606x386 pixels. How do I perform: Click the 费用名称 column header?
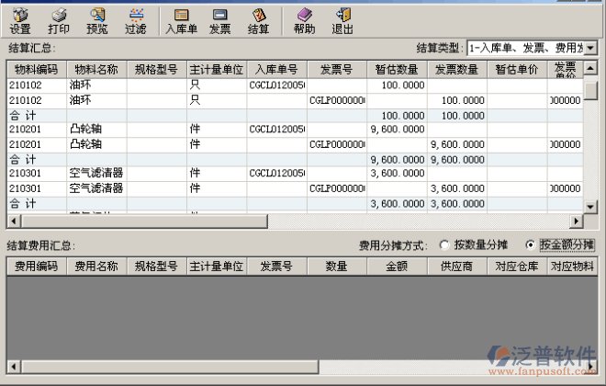point(96,267)
